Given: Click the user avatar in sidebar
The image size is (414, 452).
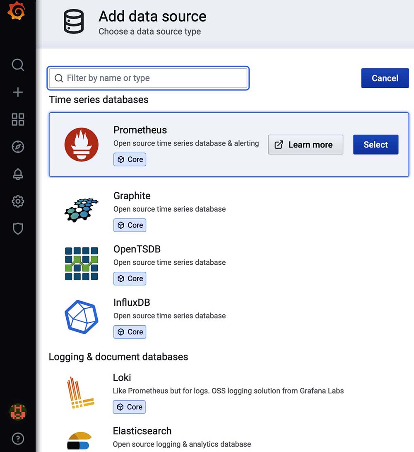Looking at the screenshot, I should pos(18,411).
